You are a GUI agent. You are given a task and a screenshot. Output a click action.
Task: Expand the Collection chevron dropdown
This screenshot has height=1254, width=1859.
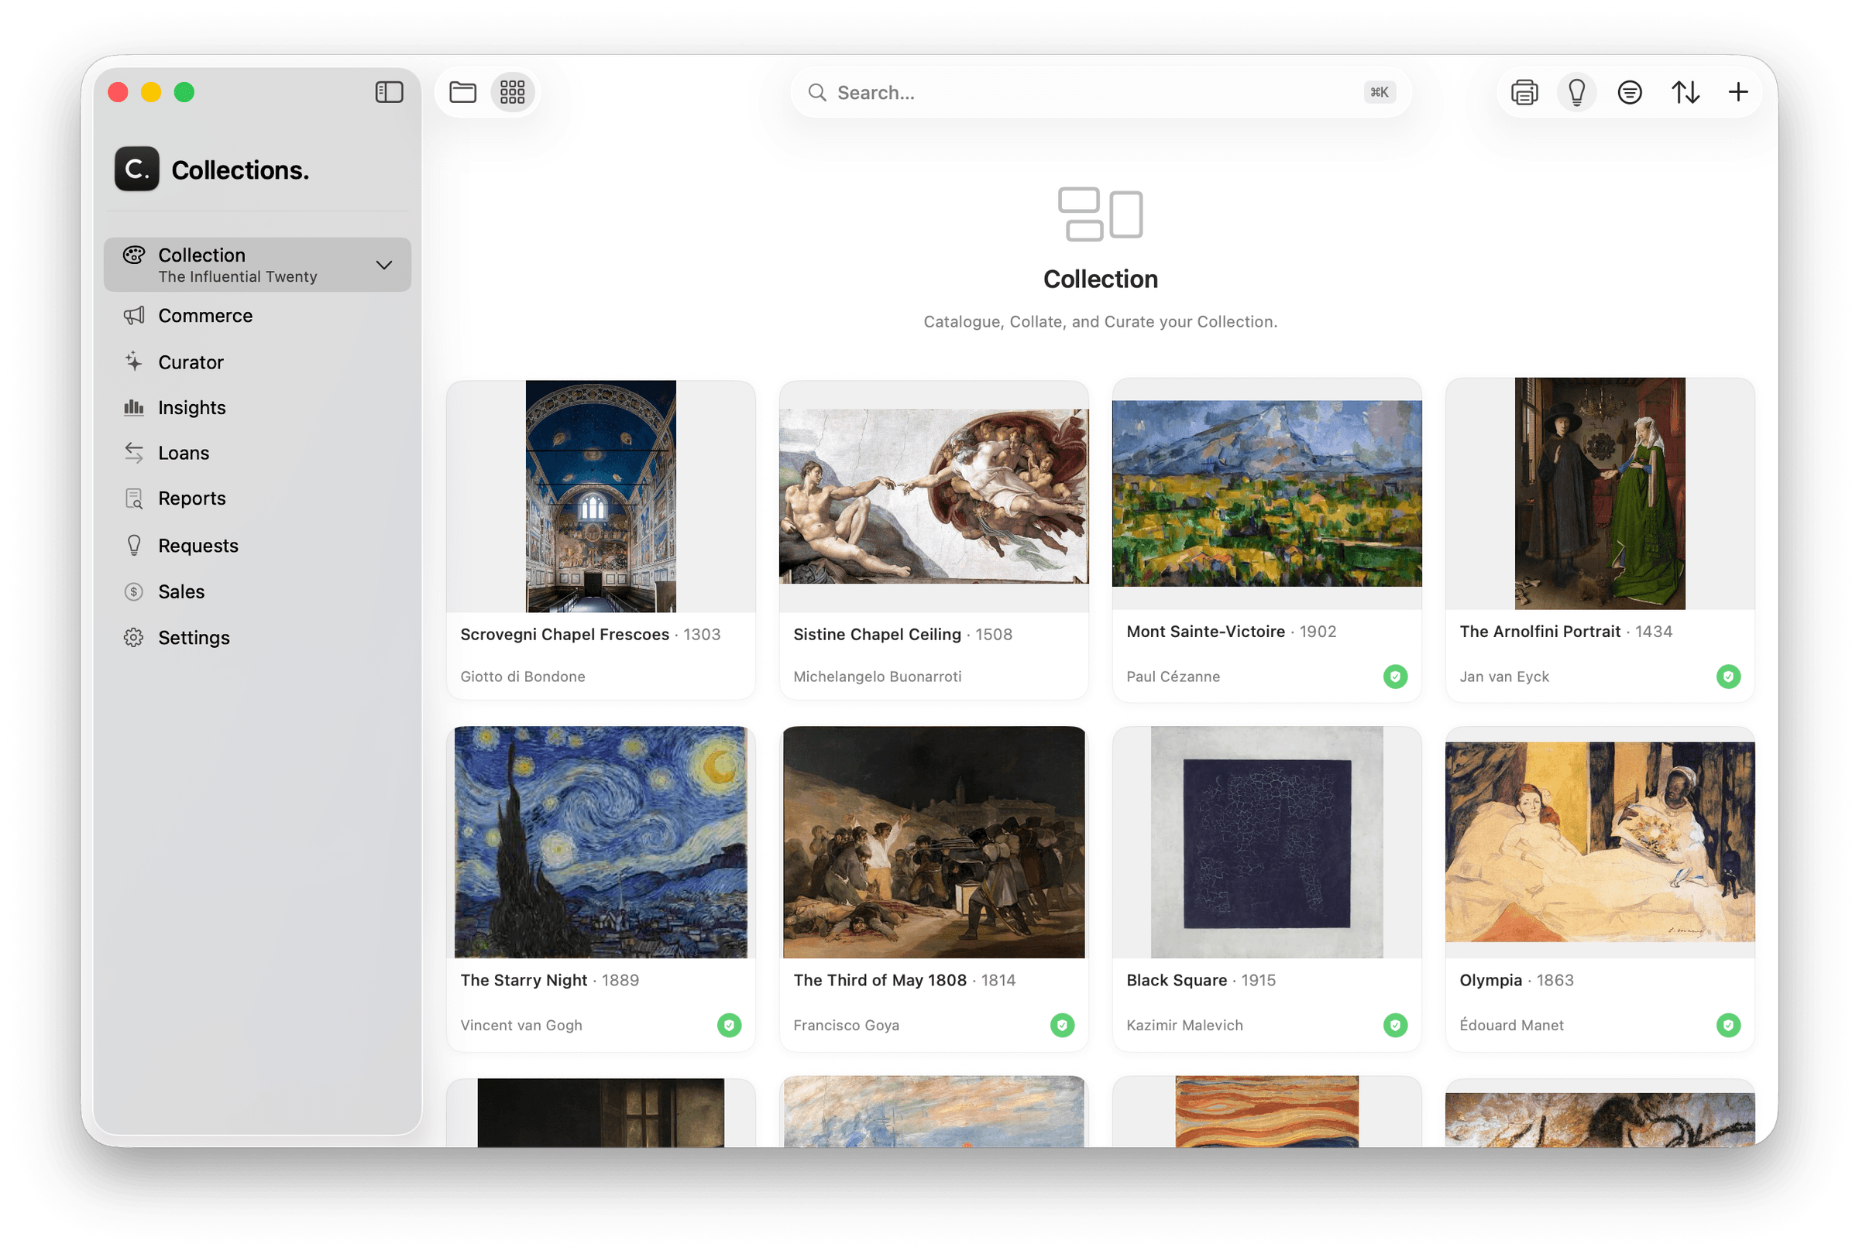384,265
